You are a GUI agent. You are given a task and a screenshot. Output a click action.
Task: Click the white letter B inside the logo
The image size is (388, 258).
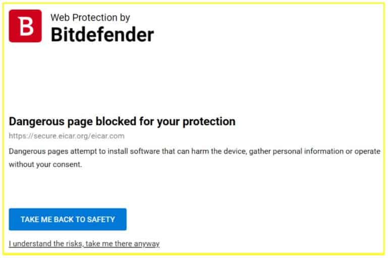point(26,26)
